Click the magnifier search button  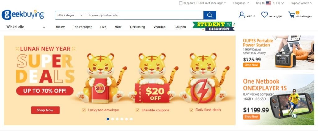point(210,15)
